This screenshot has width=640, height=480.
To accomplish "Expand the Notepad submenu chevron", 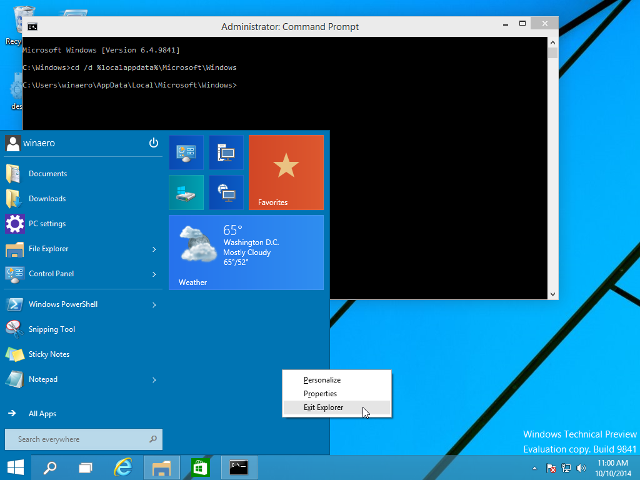I will [x=154, y=379].
